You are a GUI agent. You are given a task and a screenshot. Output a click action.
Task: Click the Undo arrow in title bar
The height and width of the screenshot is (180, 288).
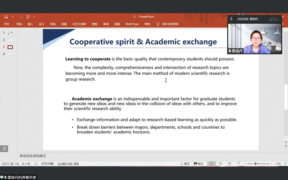[13, 17]
